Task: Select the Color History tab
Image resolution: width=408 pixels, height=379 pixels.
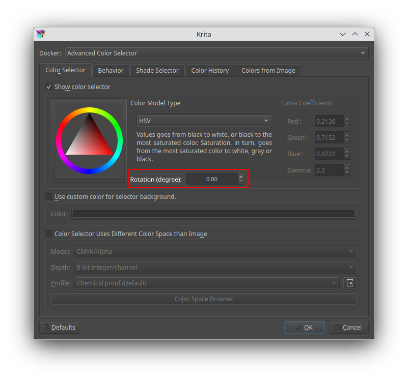Action: (210, 70)
